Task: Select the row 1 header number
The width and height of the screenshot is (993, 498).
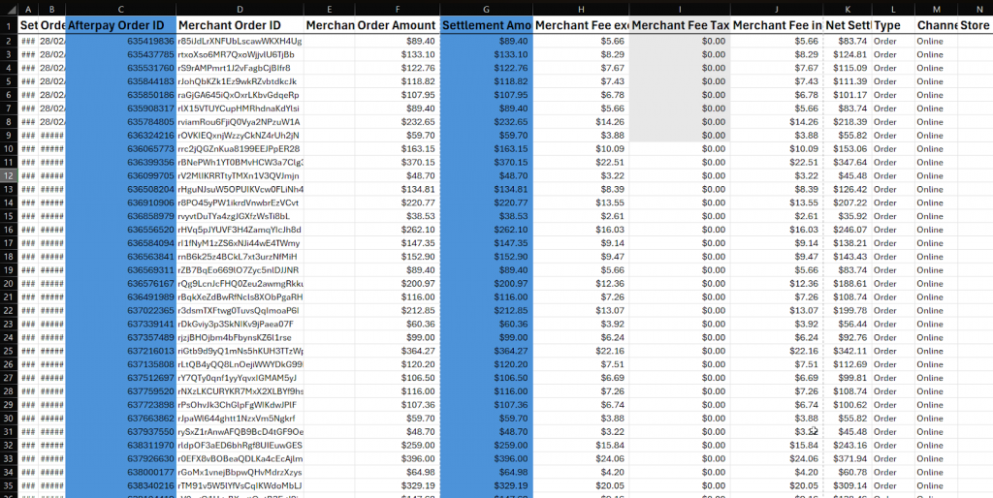Action: 8,25
